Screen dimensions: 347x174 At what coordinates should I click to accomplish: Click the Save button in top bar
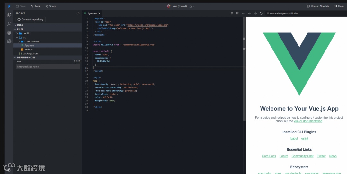coord(21,6)
